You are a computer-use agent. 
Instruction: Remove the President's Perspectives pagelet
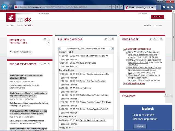(x=48, y=43)
